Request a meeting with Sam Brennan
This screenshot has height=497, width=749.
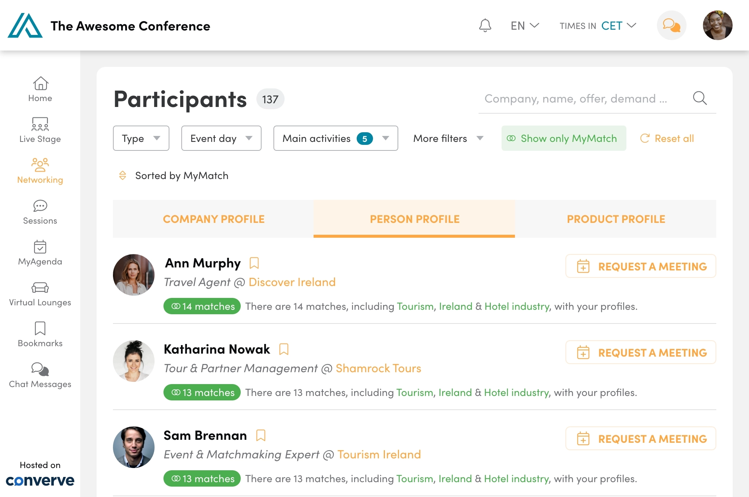pyautogui.click(x=641, y=439)
